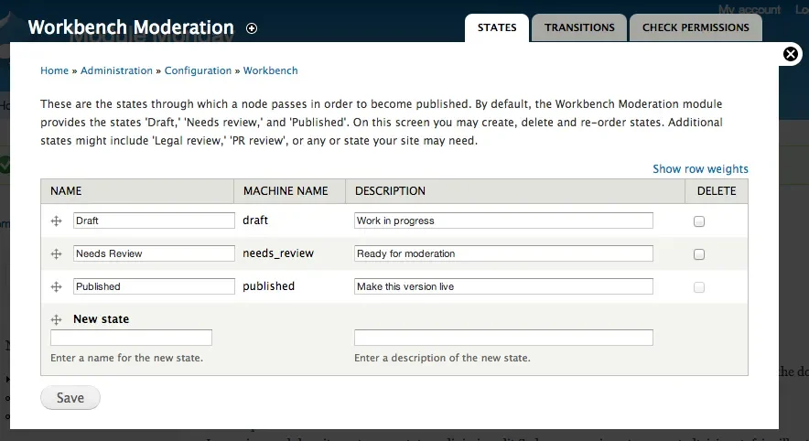809x441 pixels.
Task: Click the Show row weights link
Action: pyautogui.click(x=700, y=168)
